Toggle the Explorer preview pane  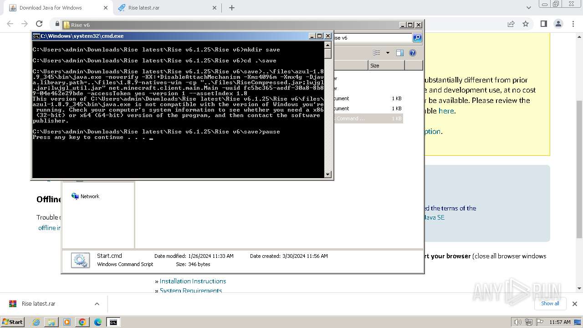(x=400, y=53)
